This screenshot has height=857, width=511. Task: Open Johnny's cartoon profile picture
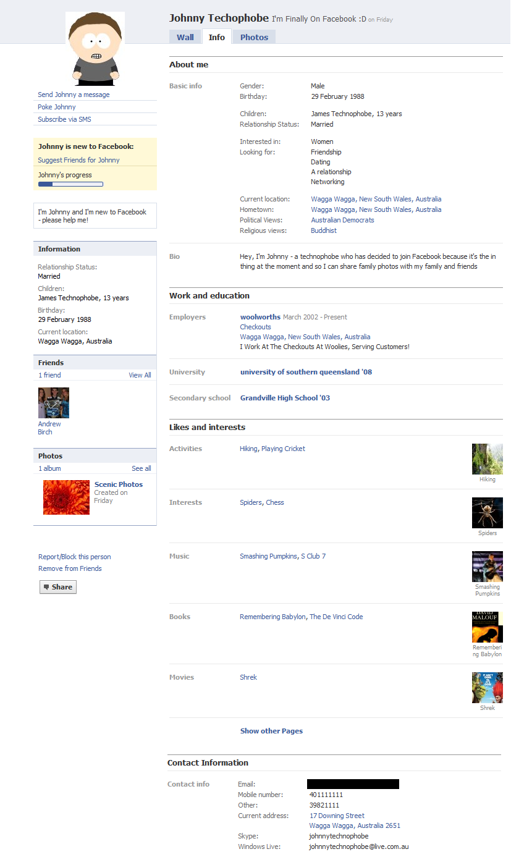tap(95, 49)
